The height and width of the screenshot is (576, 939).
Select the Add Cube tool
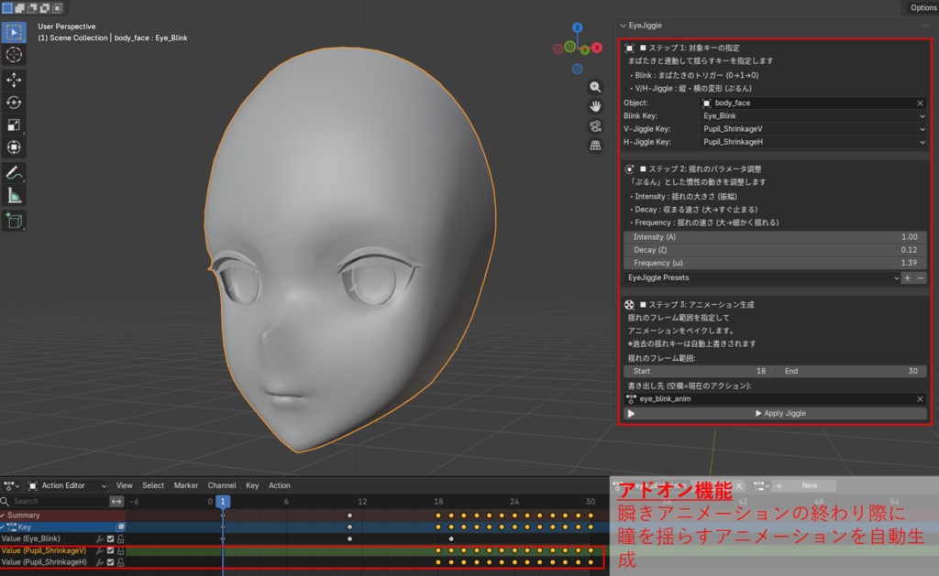pyautogui.click(x=13, y=220)
